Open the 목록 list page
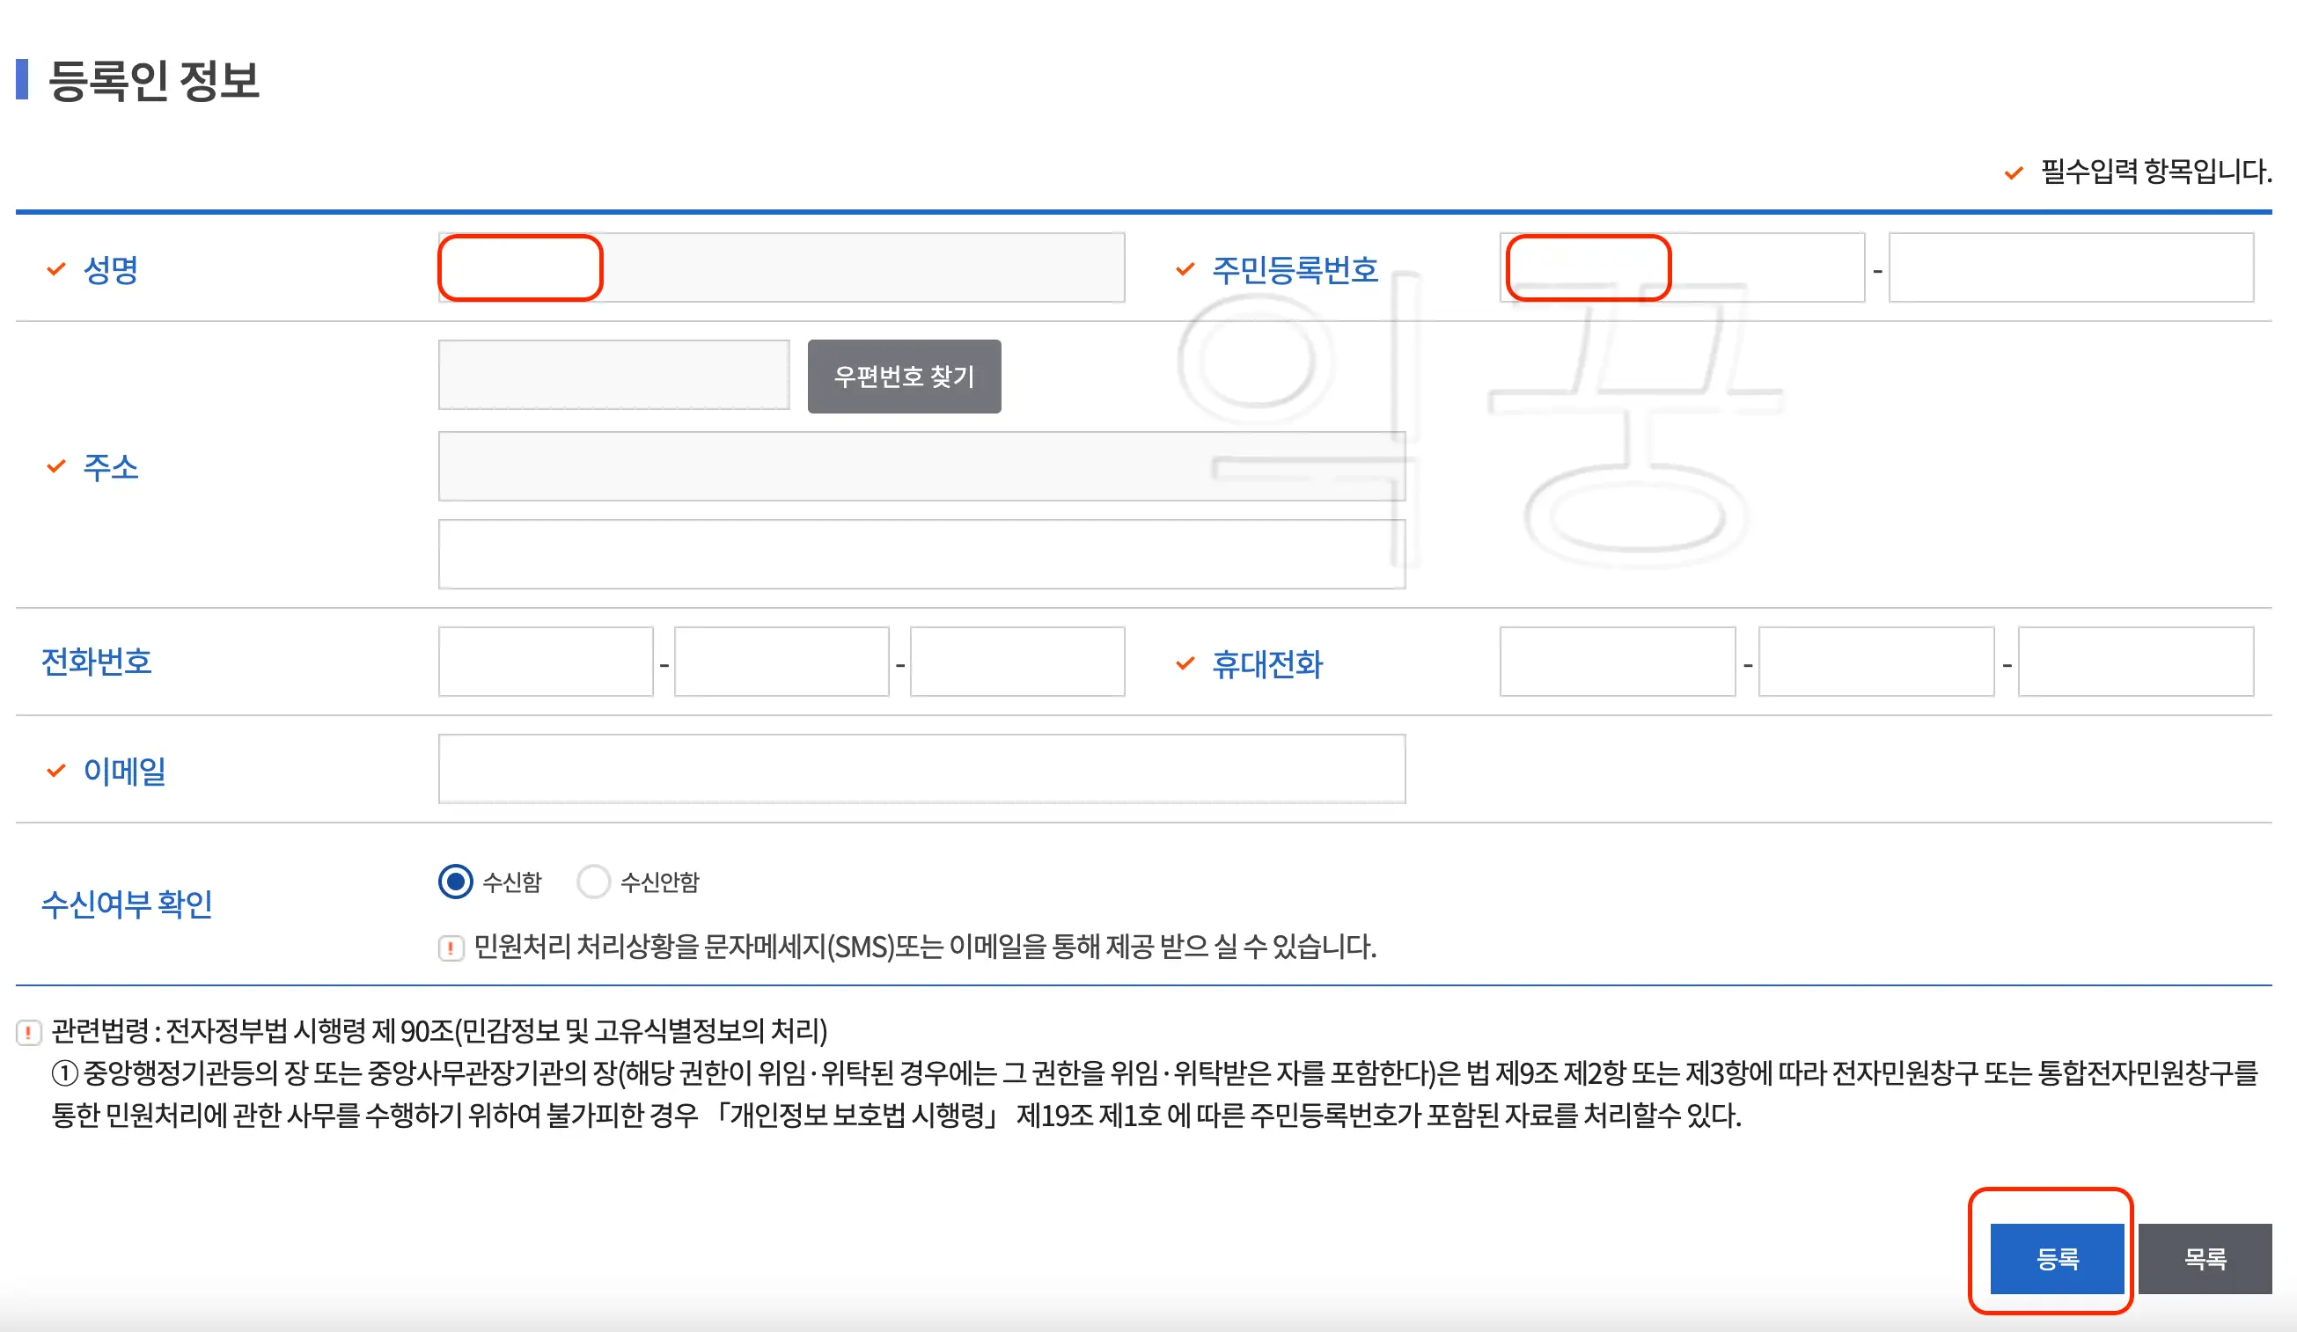 click(2205, 1260)
